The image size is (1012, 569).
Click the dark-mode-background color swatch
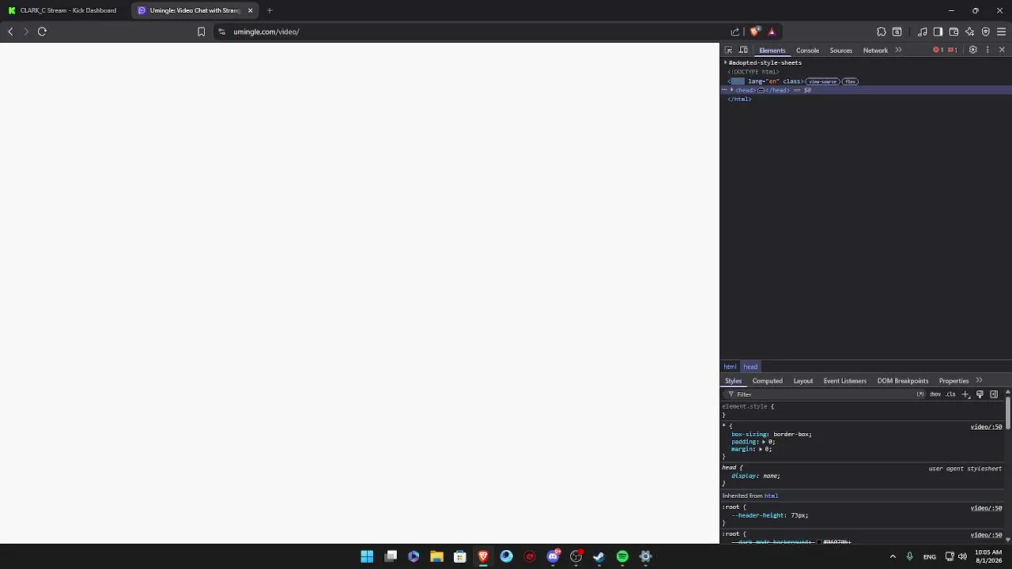[819, 542]
